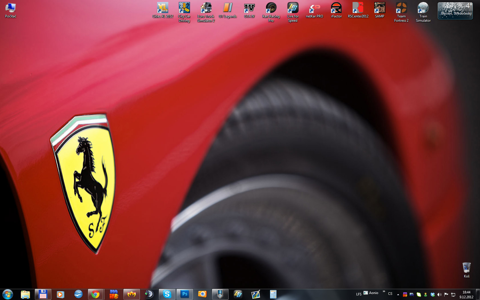Image resolution: width=480 pixels, height=300 pixels.
Task: Launch Euro Truck Simulator 2 shortcut
Action: click(x=206, y=12)
